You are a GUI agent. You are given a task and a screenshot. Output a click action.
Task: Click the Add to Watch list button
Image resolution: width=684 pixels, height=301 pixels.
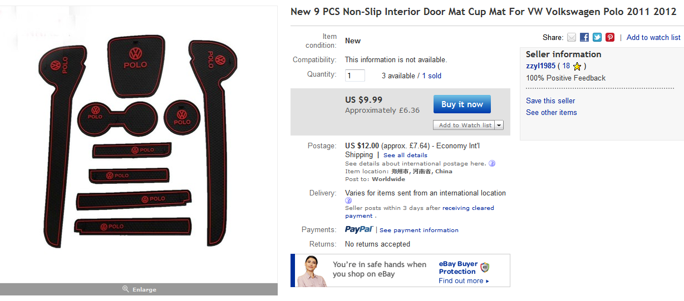[x=464, y=125]
